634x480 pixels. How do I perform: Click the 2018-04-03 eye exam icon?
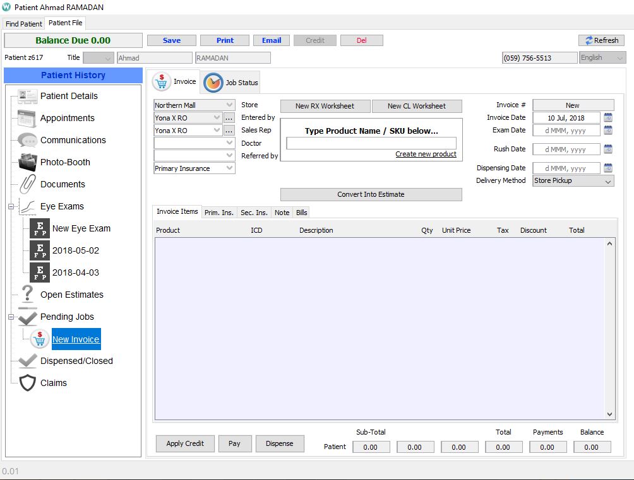click(x=40, y=272)
